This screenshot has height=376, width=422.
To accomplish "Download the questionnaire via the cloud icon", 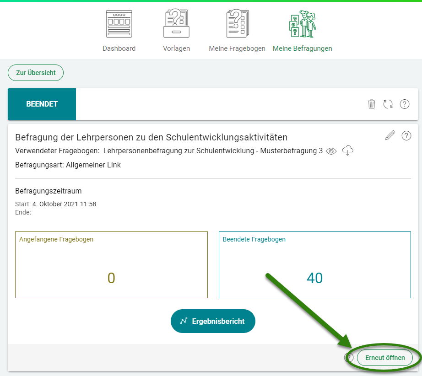I will 348,150.
